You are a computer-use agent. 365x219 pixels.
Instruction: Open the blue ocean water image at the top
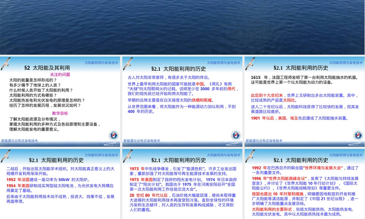coord(182,27)
